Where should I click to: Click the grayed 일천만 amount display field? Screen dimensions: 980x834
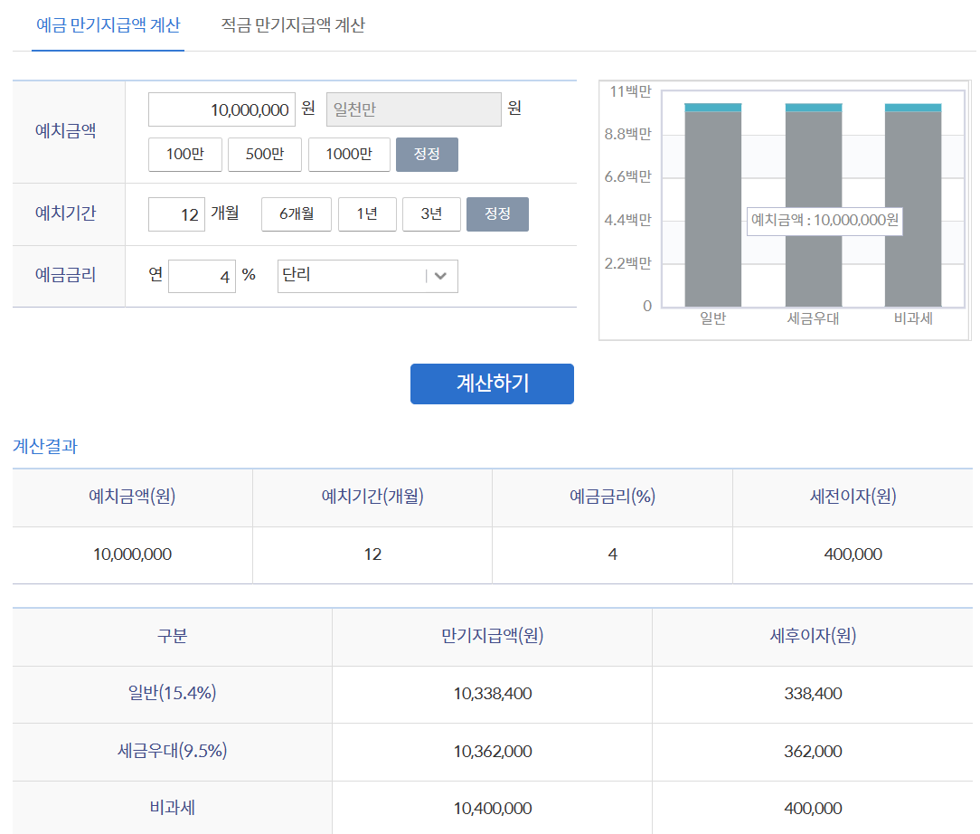413,109
